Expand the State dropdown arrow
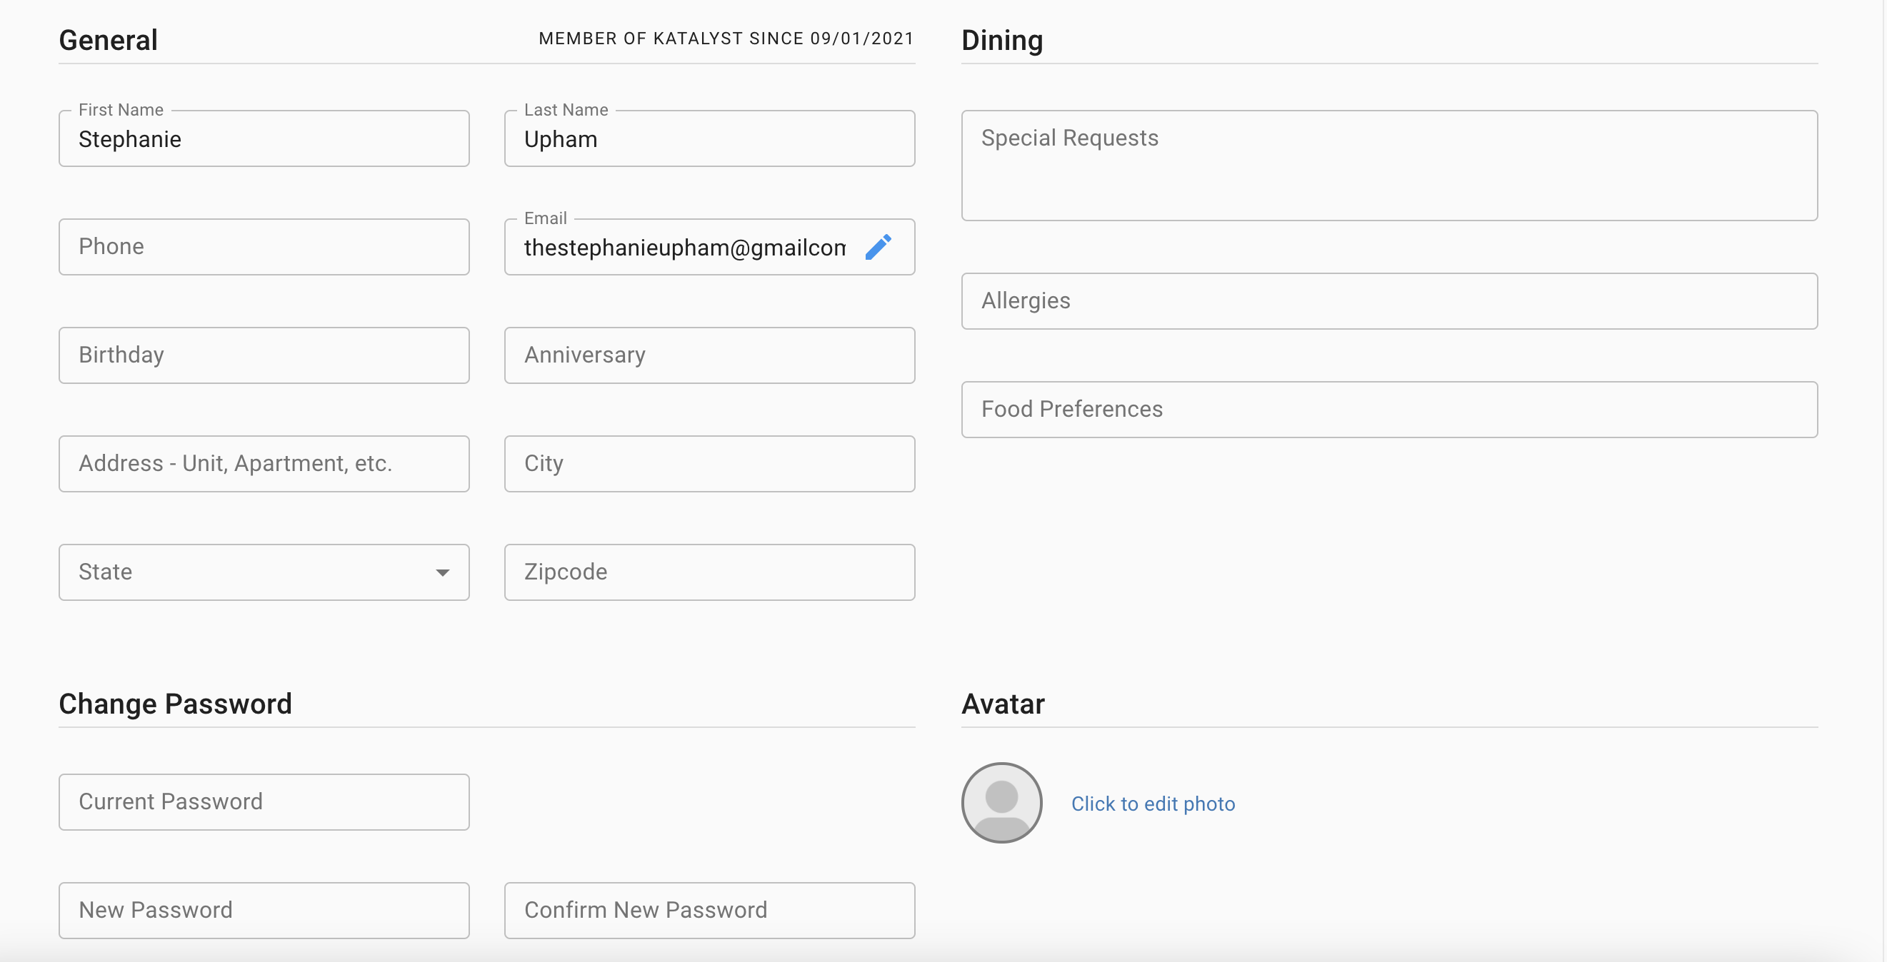 (442, 572)
